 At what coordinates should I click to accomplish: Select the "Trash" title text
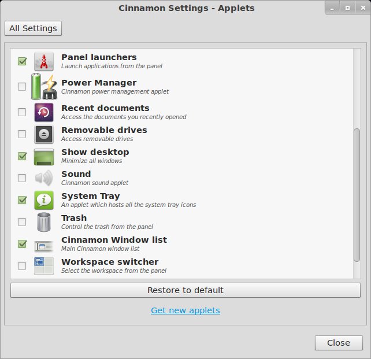pyautogui.click(x=74, y=218)
